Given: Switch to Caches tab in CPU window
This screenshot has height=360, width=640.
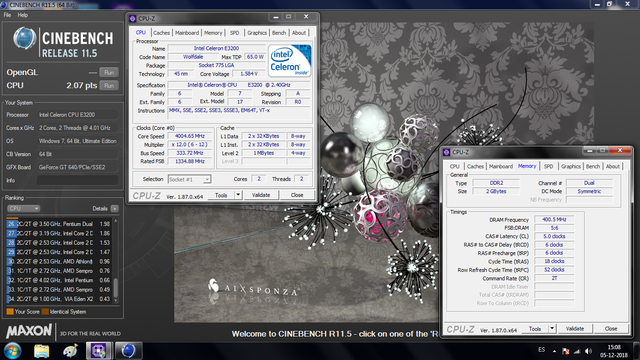Looking at the screenshot, I should 162,33.
